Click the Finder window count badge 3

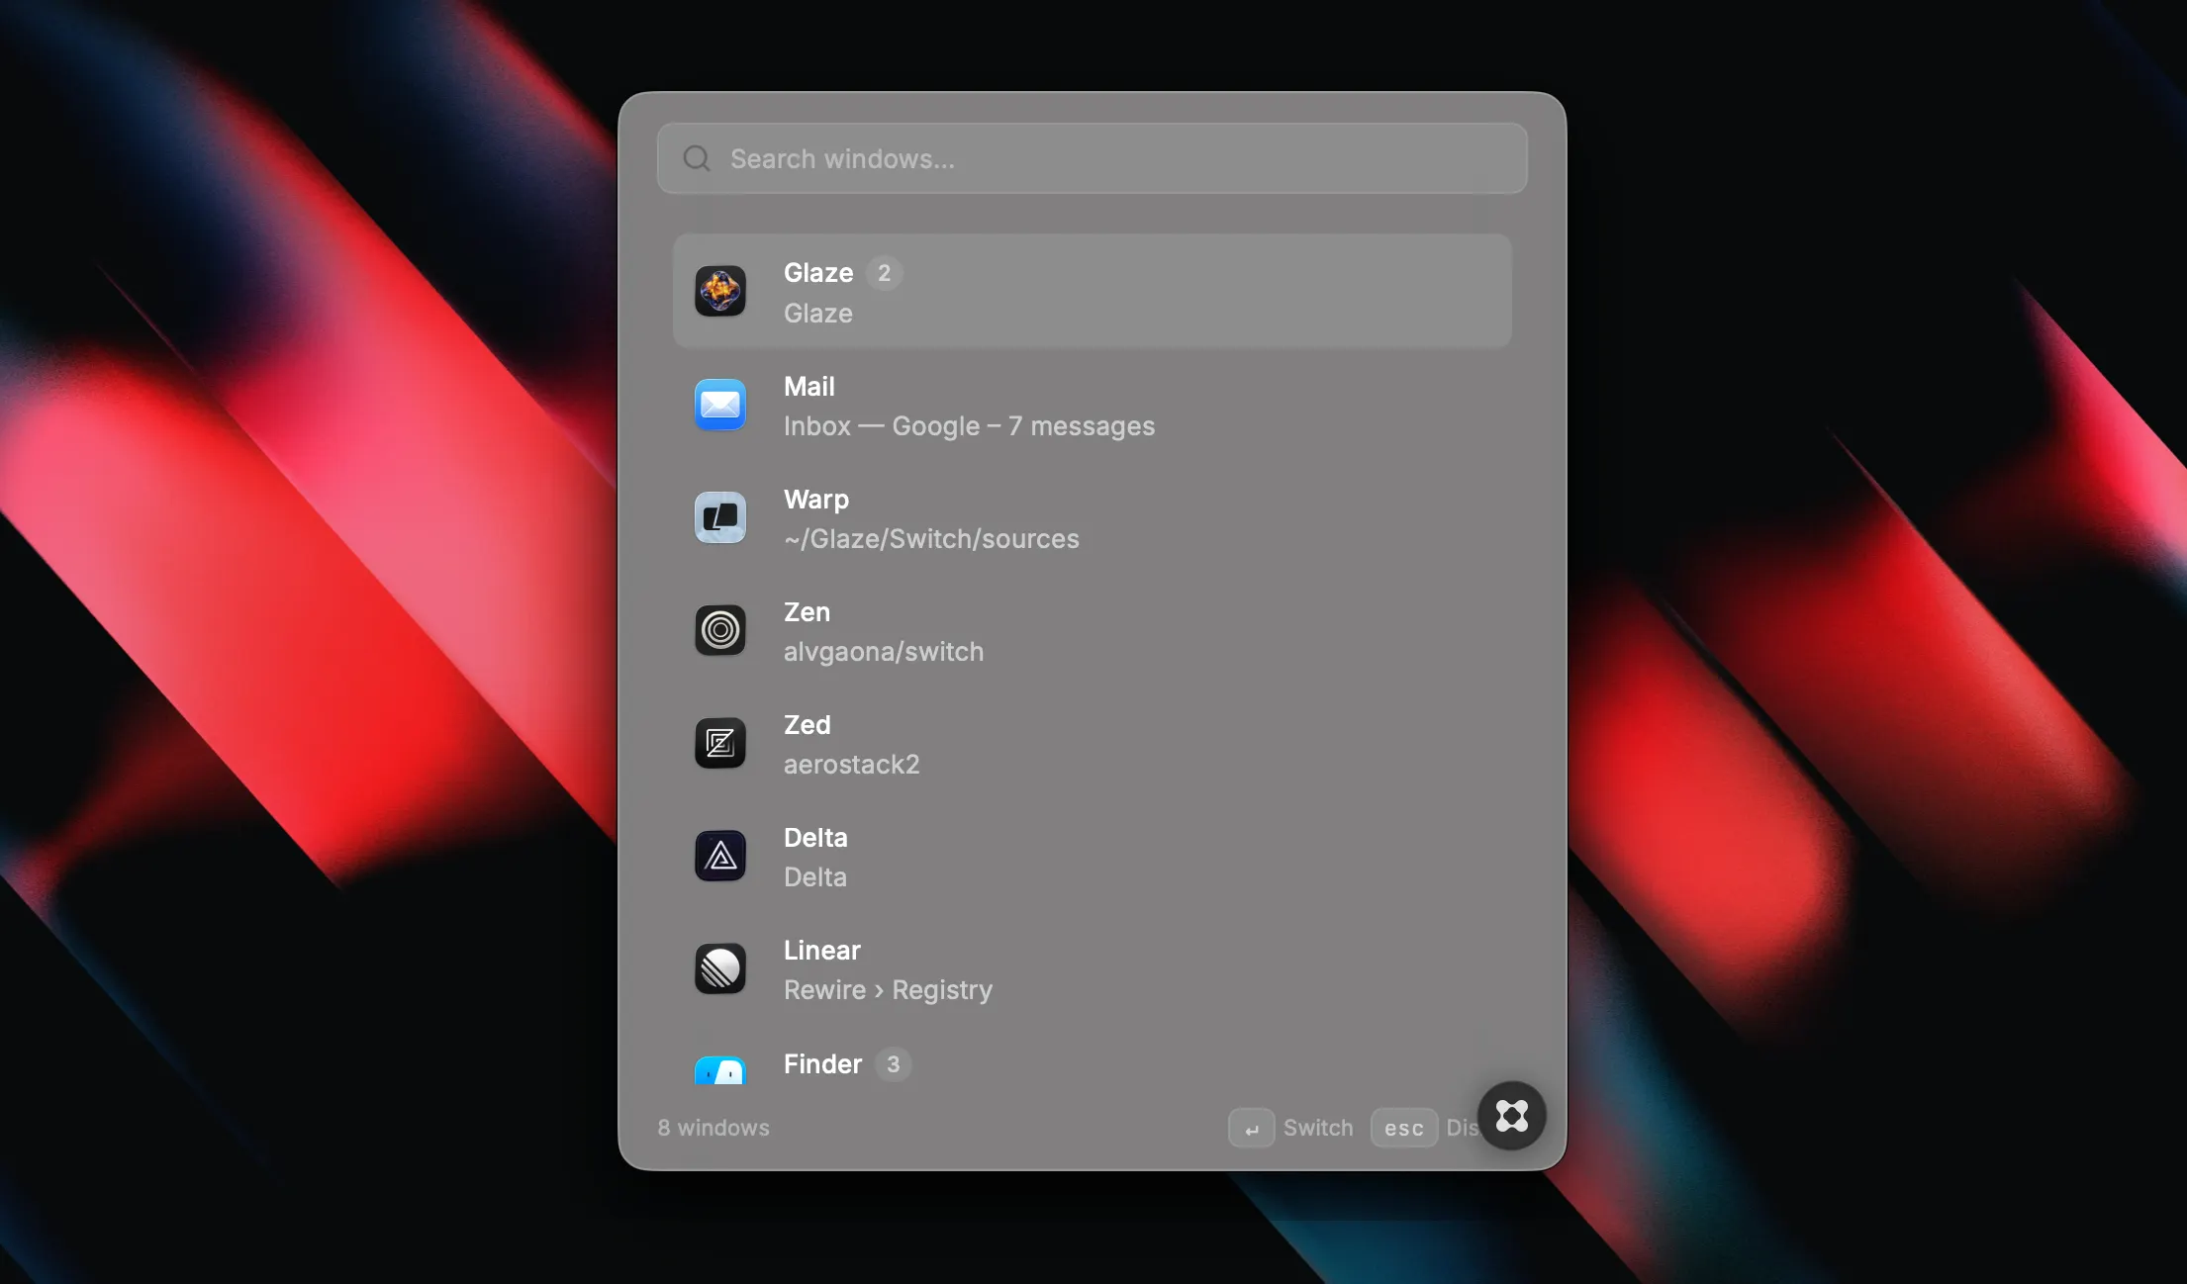tap(894, 1064)
